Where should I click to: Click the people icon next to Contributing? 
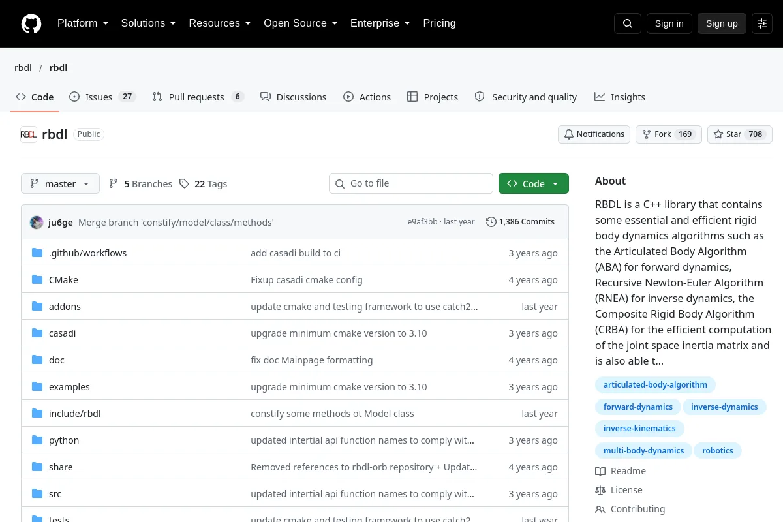click(x=600, y=509)
